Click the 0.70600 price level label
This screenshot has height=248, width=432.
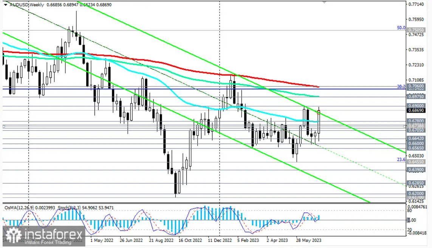tap(417, 87)
